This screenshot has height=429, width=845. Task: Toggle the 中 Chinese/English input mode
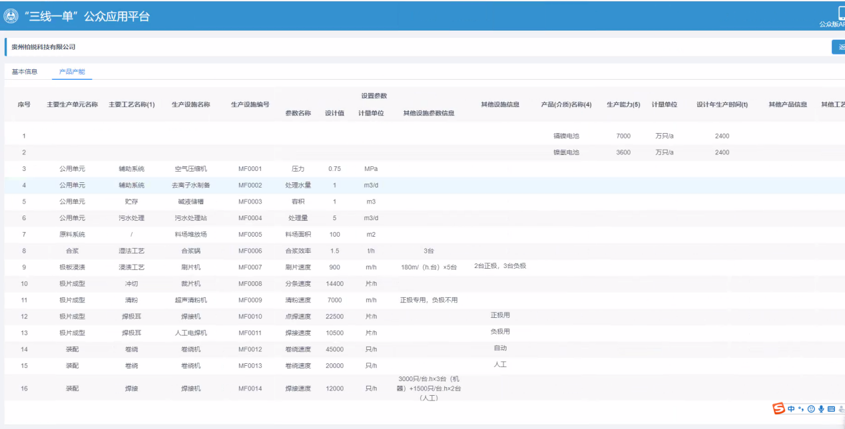pos(791,409)
